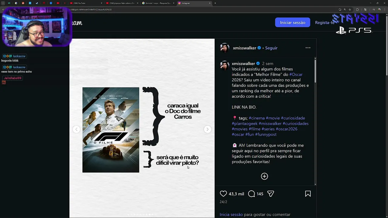Open the xmisswalker username in the post header
This screenshot has width=388, height=218.
(x=244, y=48)
